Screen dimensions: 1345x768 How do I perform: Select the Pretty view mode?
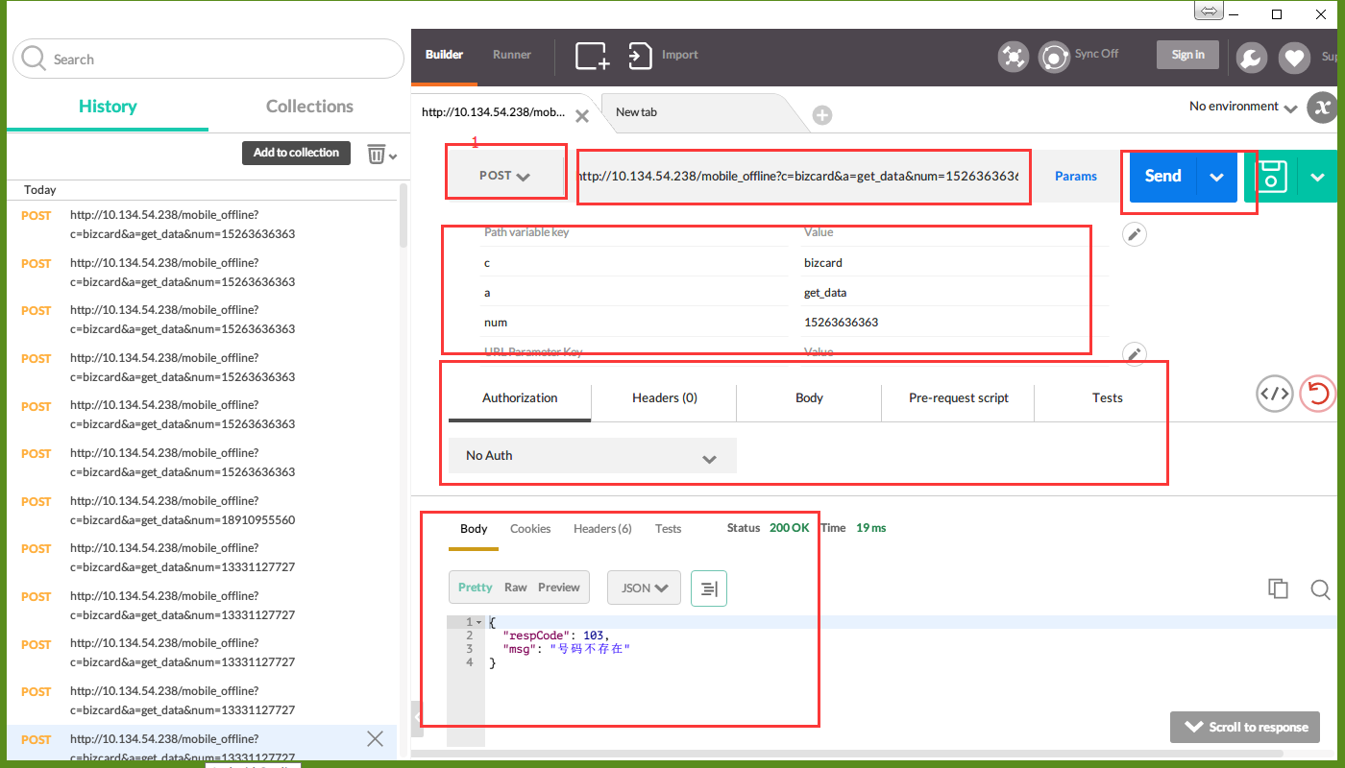[475, 588]
